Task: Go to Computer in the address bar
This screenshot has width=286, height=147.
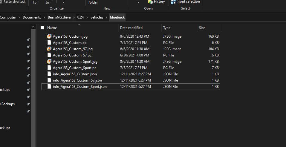Action: point(8,17)
